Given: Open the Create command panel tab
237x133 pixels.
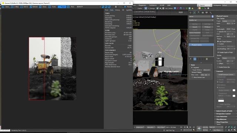Looking at the screenshot, I should click(x=190, y=13).
